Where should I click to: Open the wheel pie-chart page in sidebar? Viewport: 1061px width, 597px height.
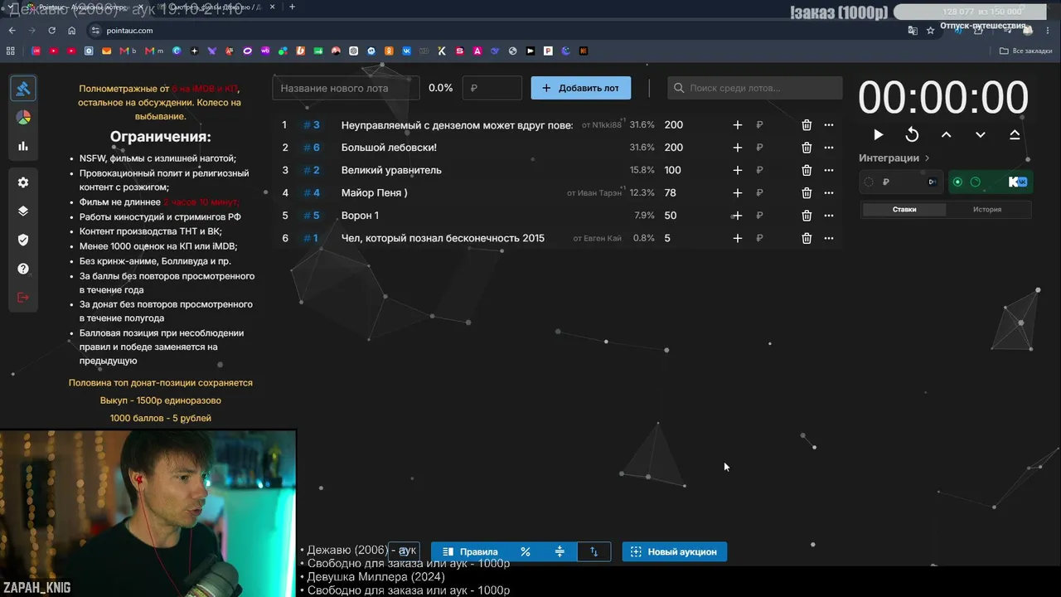(x=23, y=118)
